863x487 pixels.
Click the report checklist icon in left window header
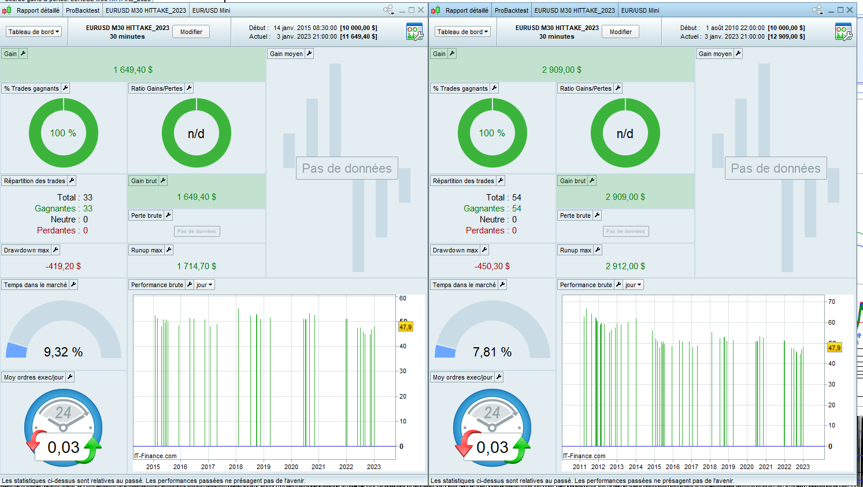point(414,32)
